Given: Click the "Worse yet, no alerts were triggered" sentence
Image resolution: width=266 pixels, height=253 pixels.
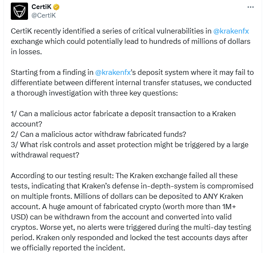Looking at the screenshot, I should point(145,228).
